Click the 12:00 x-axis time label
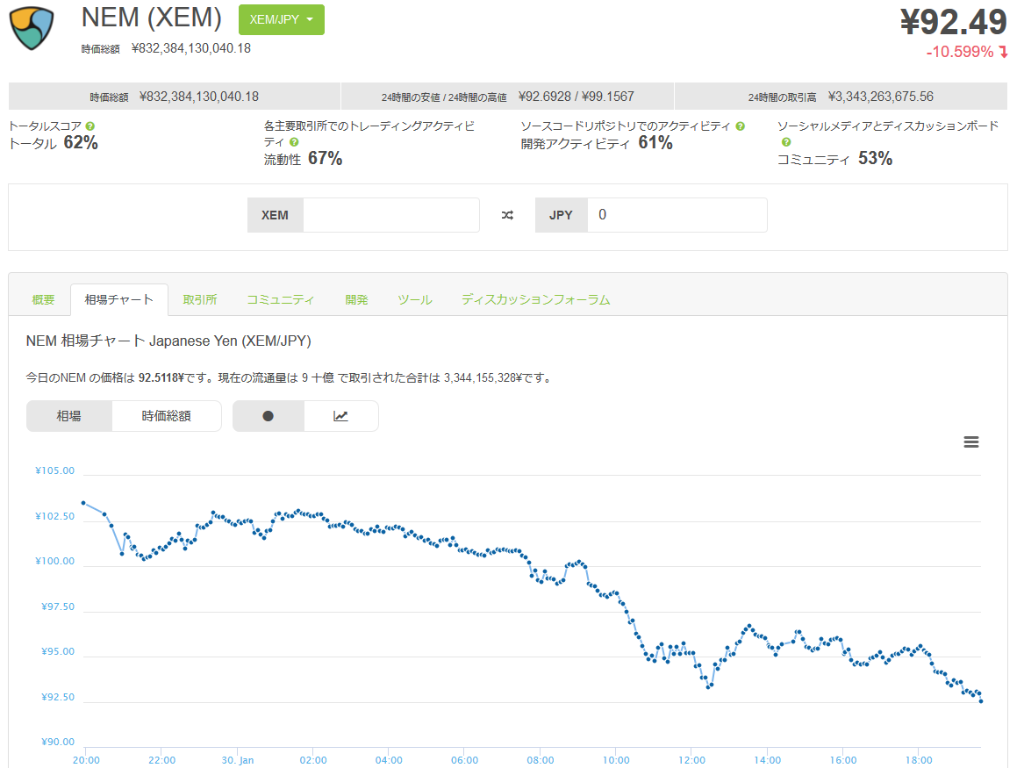 [x=691, y=760]
